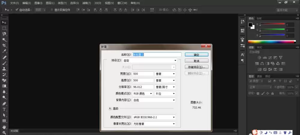Viewport: 300px width, 135px height.
Task: Open the RGB color mode dropdown
Action: pyautogui.click(x=143, y=94)
